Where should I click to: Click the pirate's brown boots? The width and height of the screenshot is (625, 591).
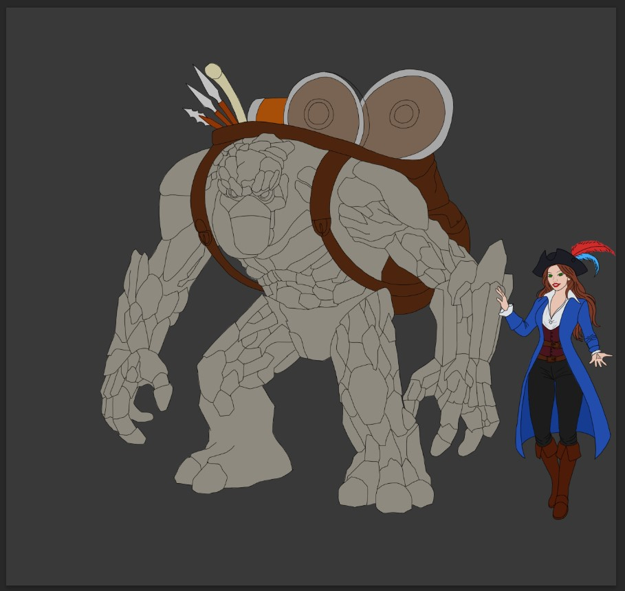(558, 481)
